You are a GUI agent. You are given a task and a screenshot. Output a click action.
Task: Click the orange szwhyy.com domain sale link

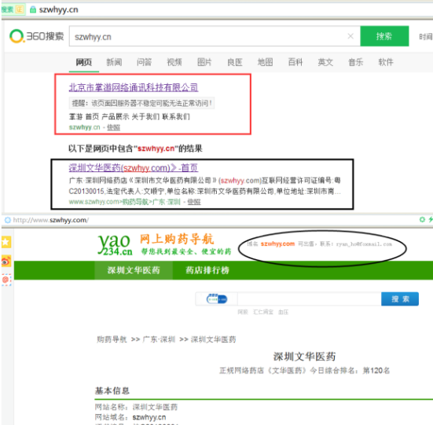tap(277, 244)
